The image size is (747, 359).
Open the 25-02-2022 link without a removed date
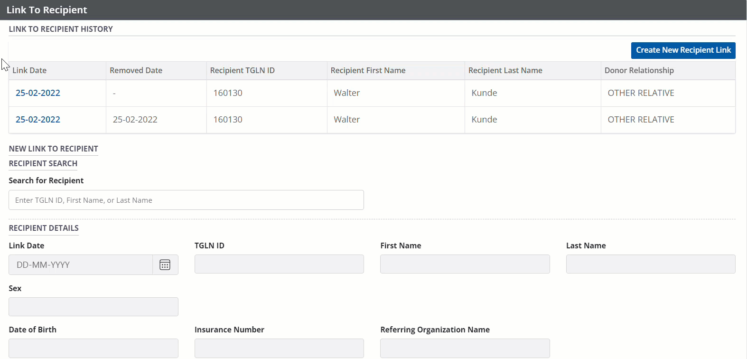pos(38,93)
